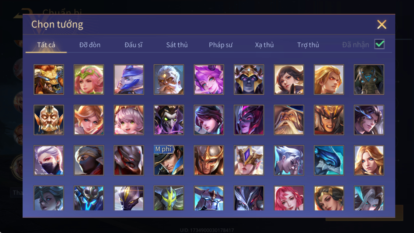
Task: Choose the blue shark hero portrait
Action: (329, 160)
